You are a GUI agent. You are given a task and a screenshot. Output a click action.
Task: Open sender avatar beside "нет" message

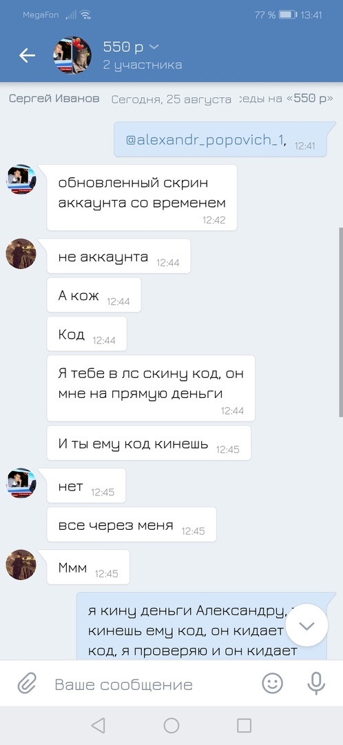21,483
